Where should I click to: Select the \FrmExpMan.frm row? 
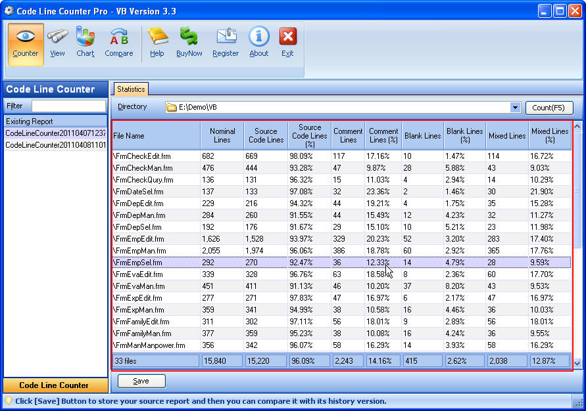tap(341, 309)
